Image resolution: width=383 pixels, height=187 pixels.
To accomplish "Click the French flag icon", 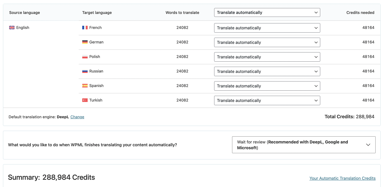I will (x=85, y=28).
